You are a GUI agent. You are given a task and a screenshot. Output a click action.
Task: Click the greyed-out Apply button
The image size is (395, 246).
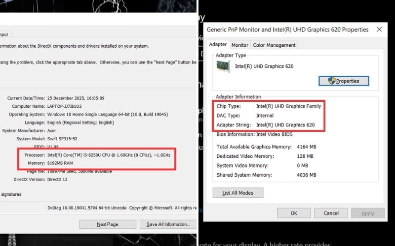[368, 213]
